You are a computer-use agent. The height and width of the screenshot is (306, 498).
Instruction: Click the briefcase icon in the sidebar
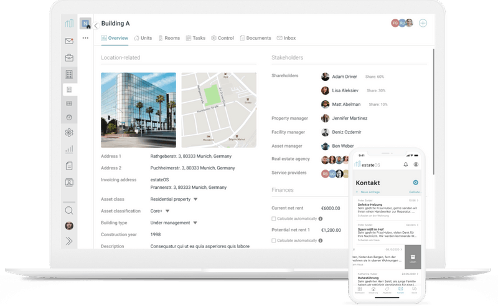(x=69, y=58)
